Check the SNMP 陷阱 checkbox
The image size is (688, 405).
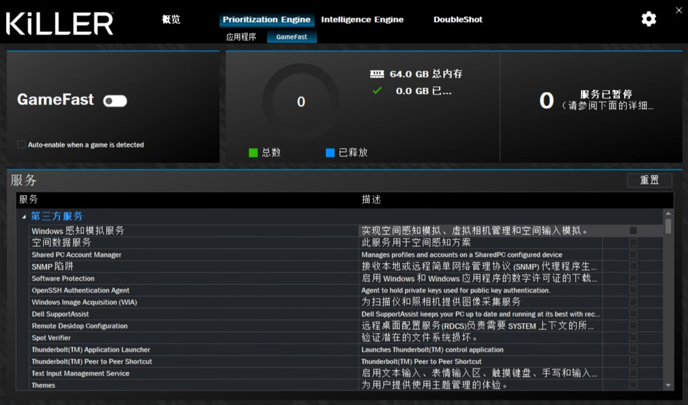[633, 266]
